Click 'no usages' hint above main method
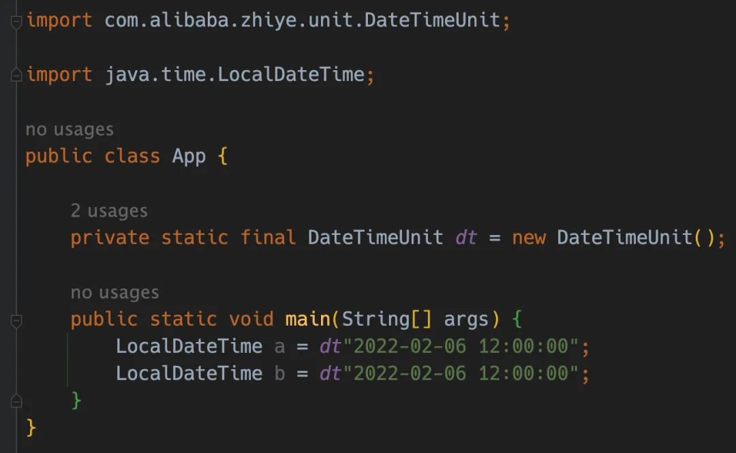Viewport: 736px width, 453px height. pos(115,292)
